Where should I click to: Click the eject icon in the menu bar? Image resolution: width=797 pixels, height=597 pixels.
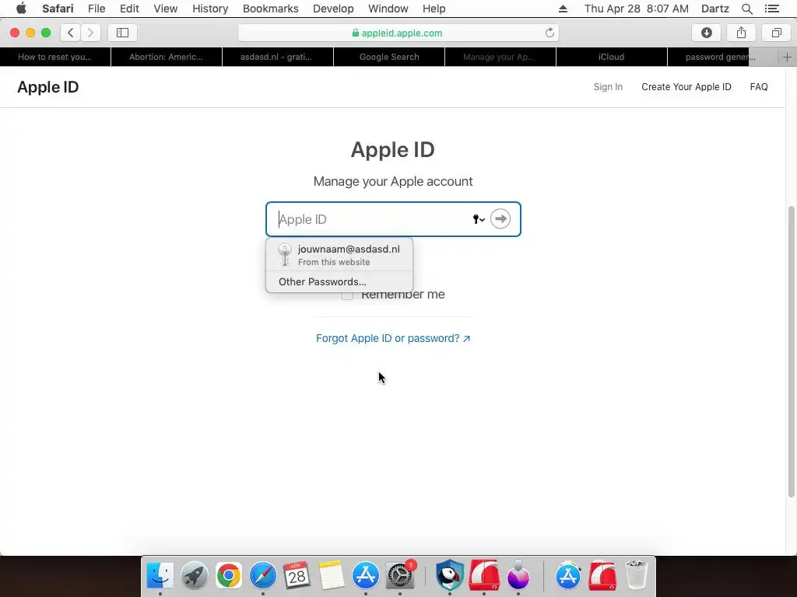(563, 9)
